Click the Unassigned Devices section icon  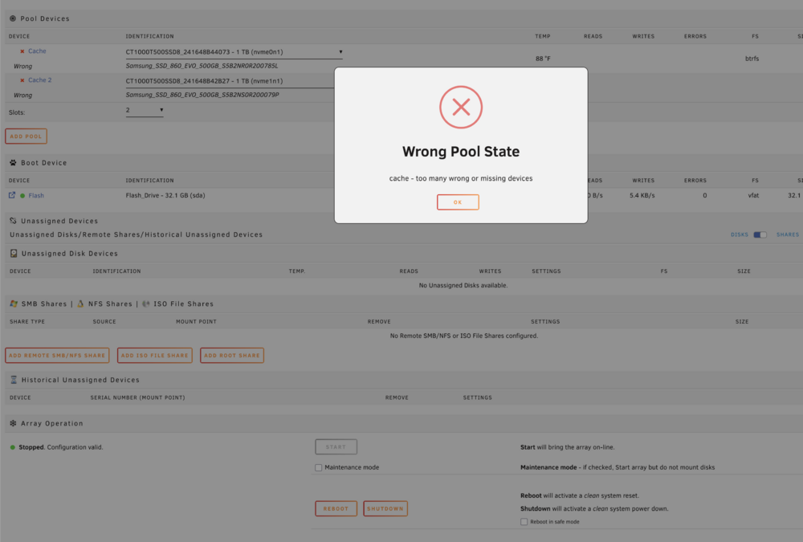(13, 221)
